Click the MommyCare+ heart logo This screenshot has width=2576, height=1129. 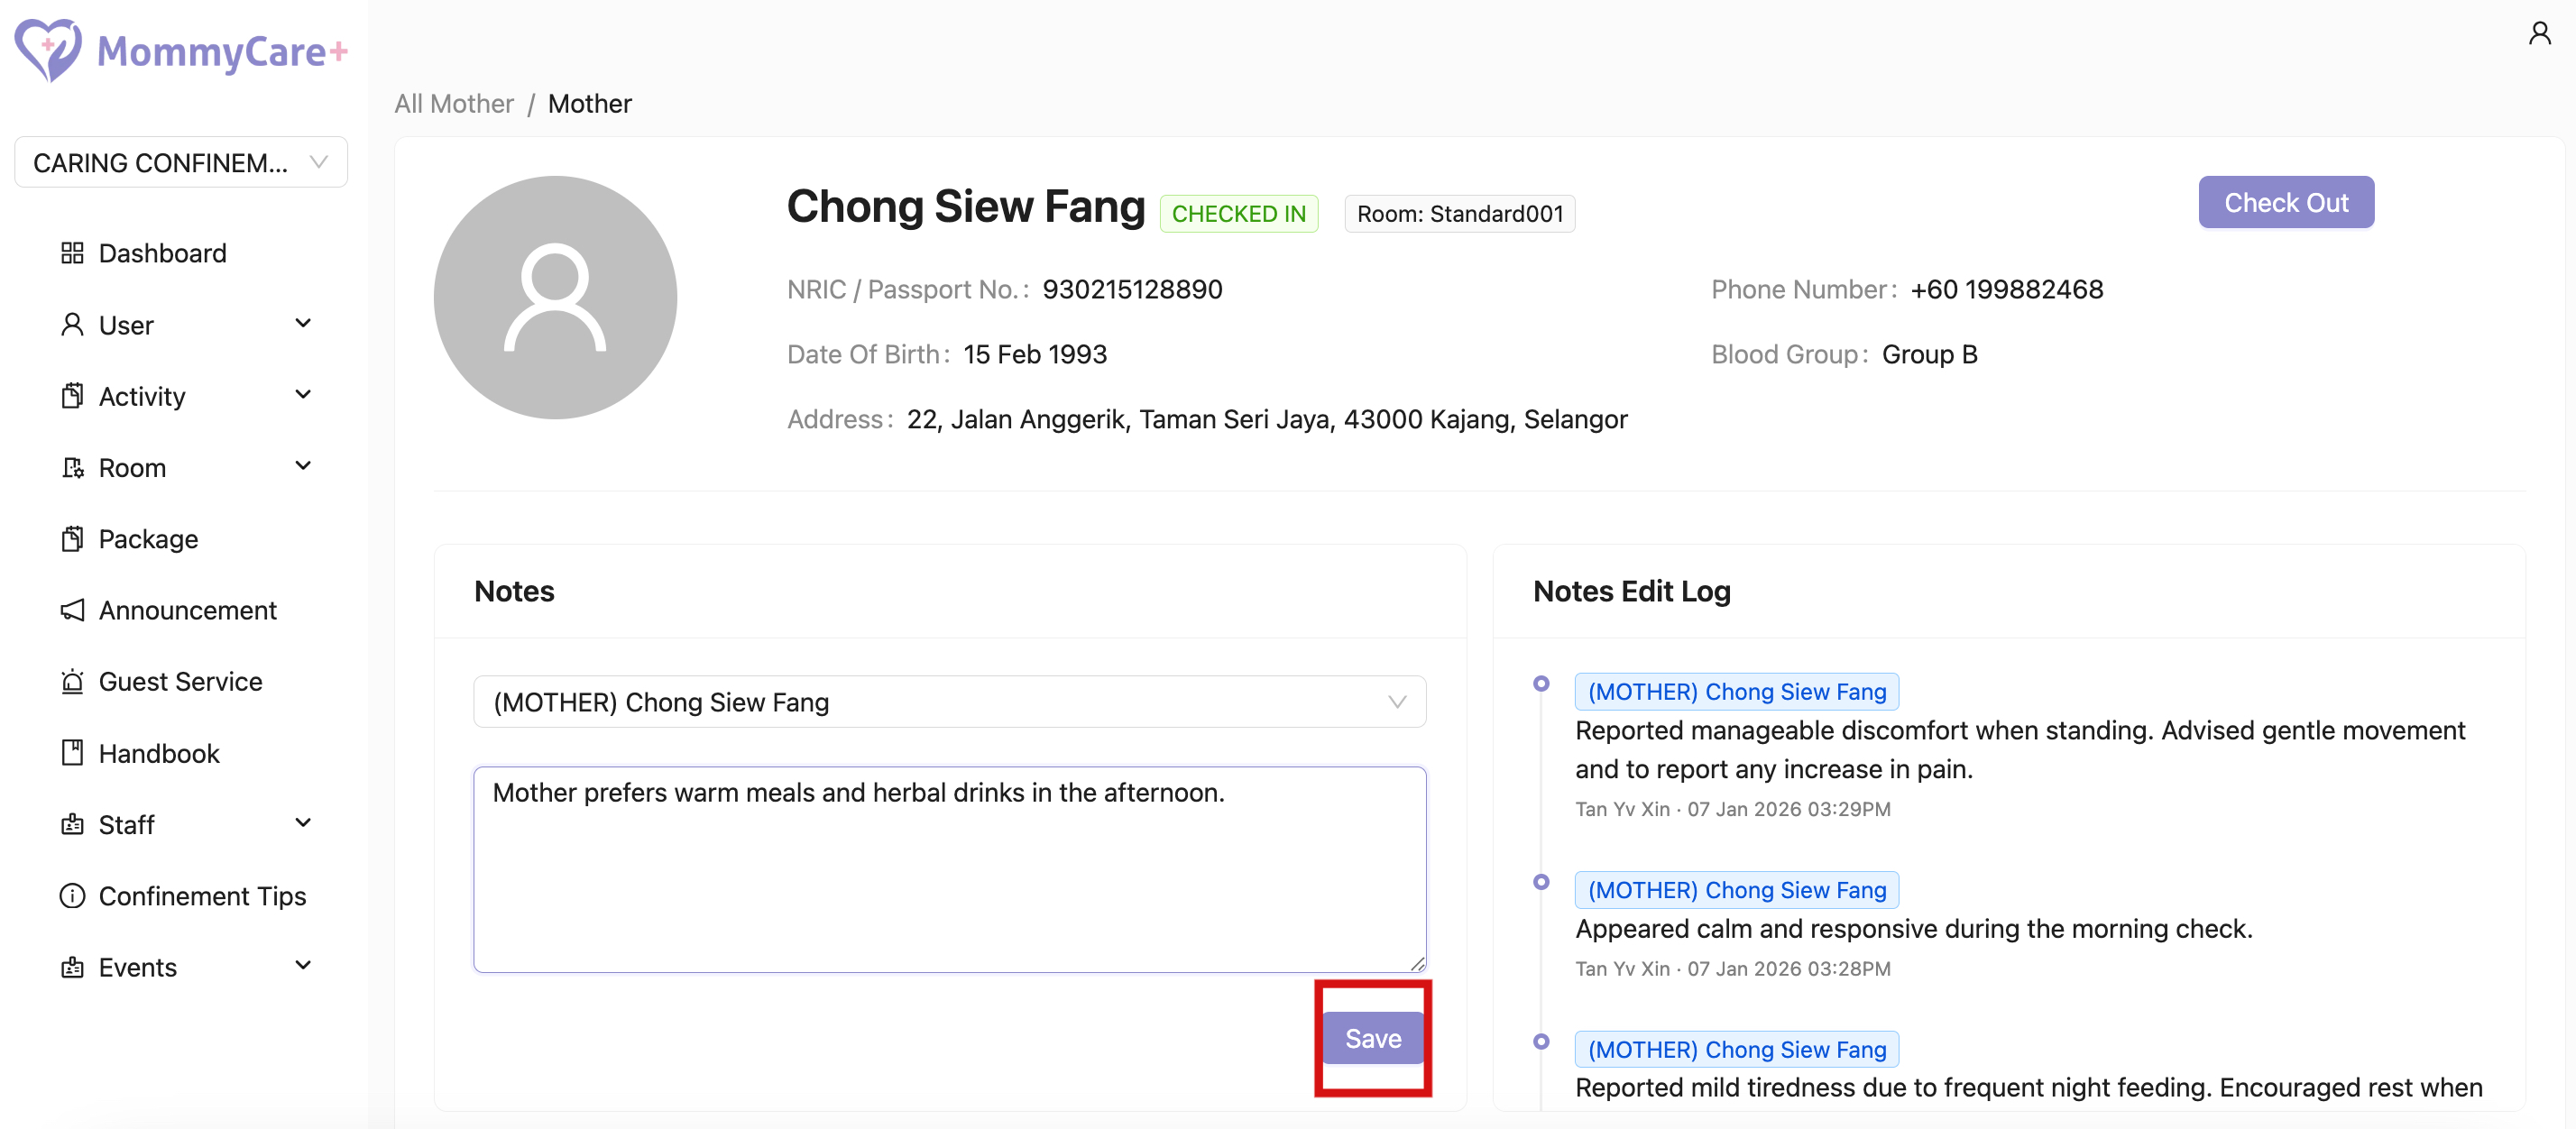[47, 50]
